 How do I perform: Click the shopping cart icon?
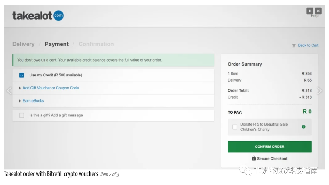click(294, 45)
